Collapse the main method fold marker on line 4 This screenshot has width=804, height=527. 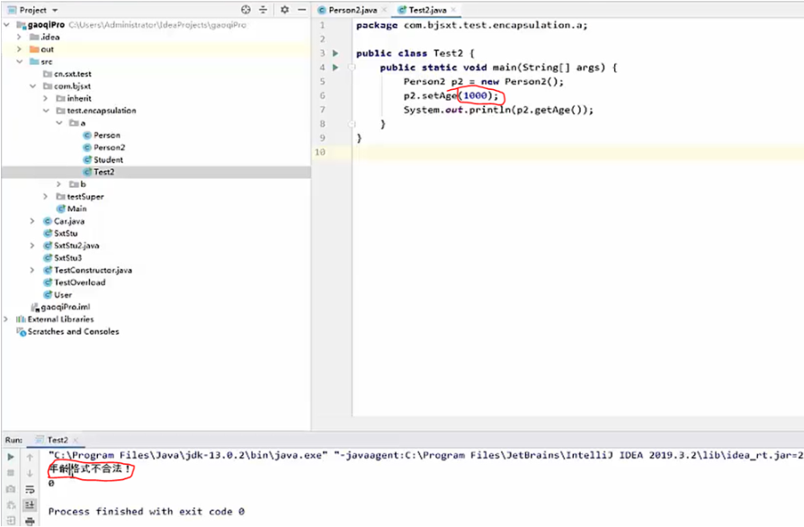352,67
